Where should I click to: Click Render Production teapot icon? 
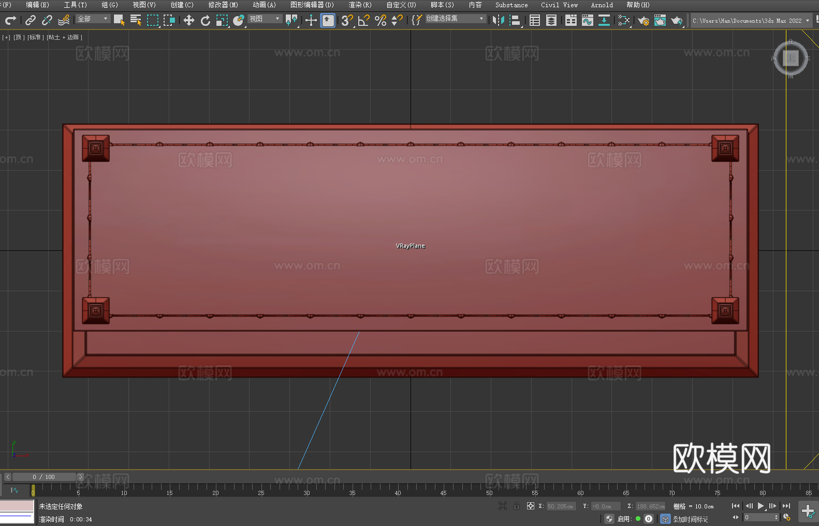(x=677, y=20)
